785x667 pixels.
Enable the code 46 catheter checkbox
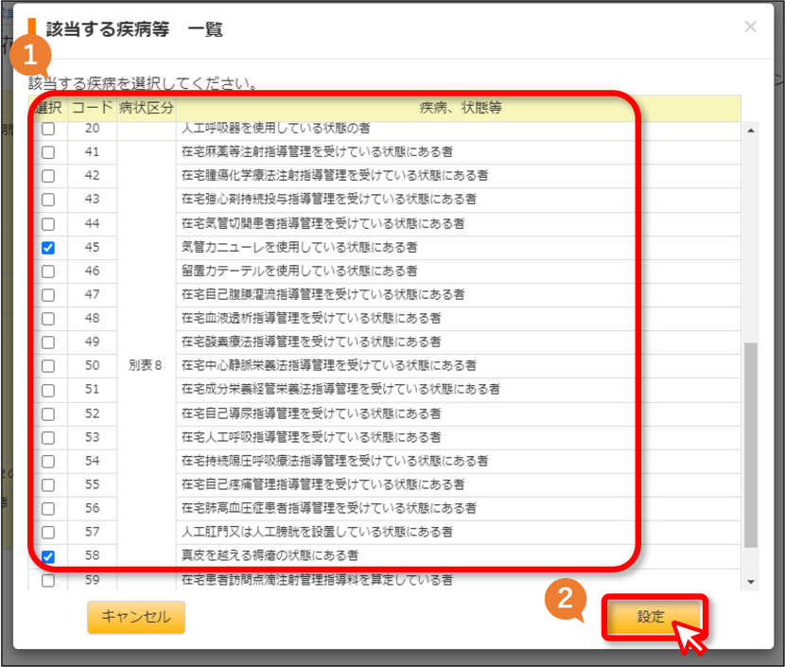[48, 272]
